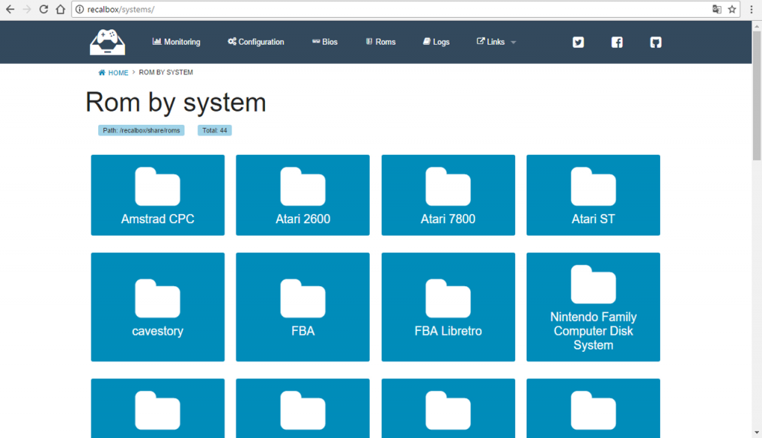Image resolution: width=762 pixels, height=438 pixels.
Task: Click the browser reload button
Action: (43, 10)
